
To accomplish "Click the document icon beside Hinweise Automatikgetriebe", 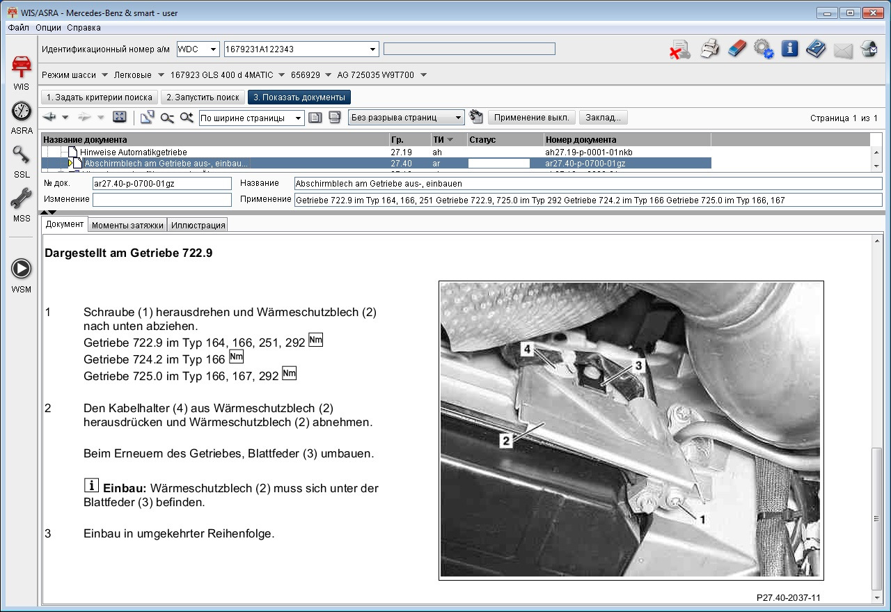I will 74,152.
